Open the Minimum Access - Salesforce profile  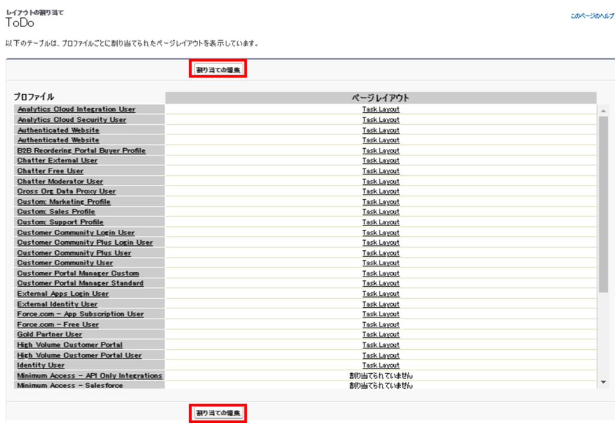(70, 386)
